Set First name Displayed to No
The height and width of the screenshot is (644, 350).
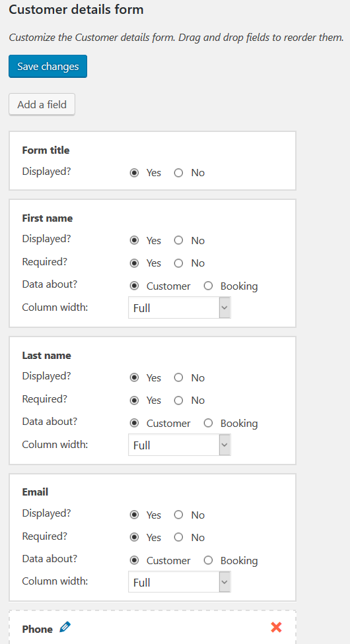click(178, 240)
